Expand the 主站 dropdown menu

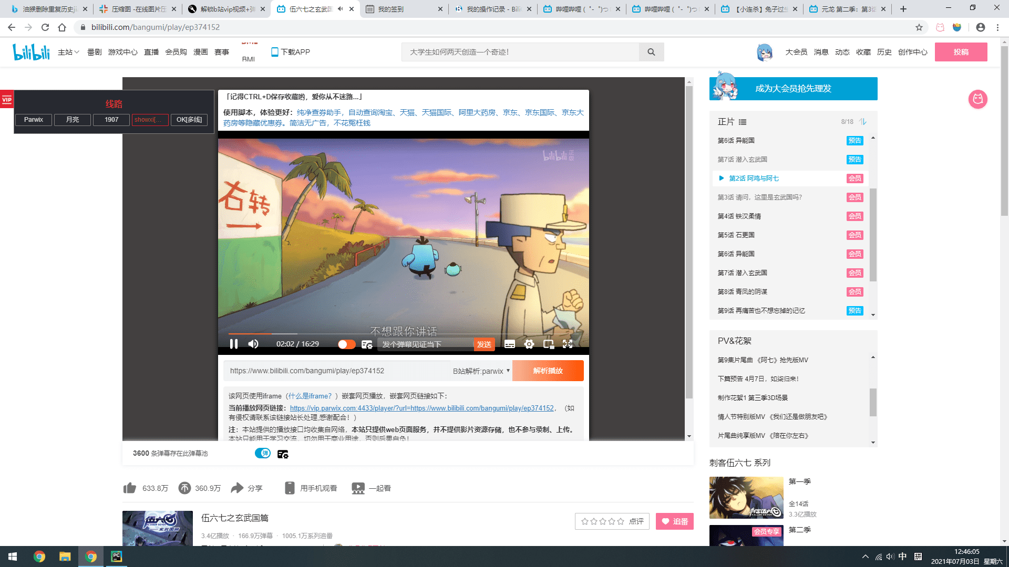pos(68,52)
